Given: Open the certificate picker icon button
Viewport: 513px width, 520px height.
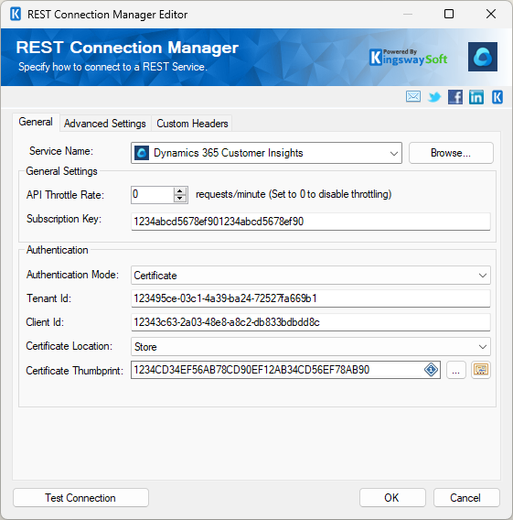Looking at the screenshot, I should pyautogui.click(x=481, y=370).
